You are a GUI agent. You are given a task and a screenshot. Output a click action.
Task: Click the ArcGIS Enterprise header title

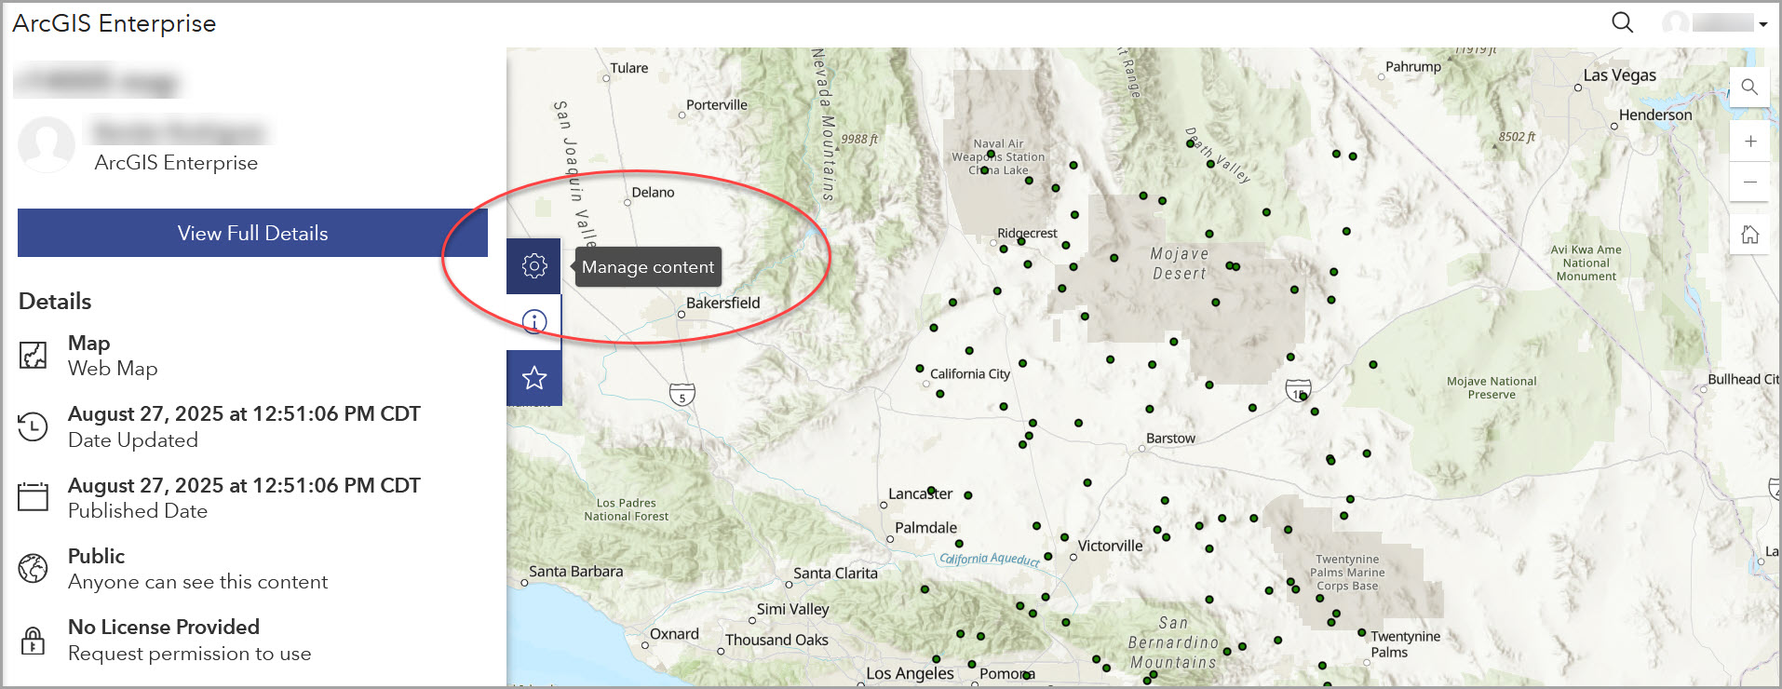(115, 23)
